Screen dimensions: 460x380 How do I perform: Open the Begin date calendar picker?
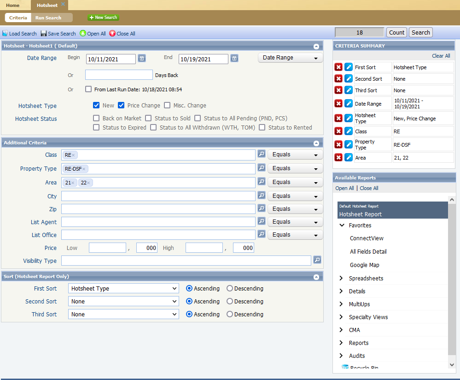point(142,58)
